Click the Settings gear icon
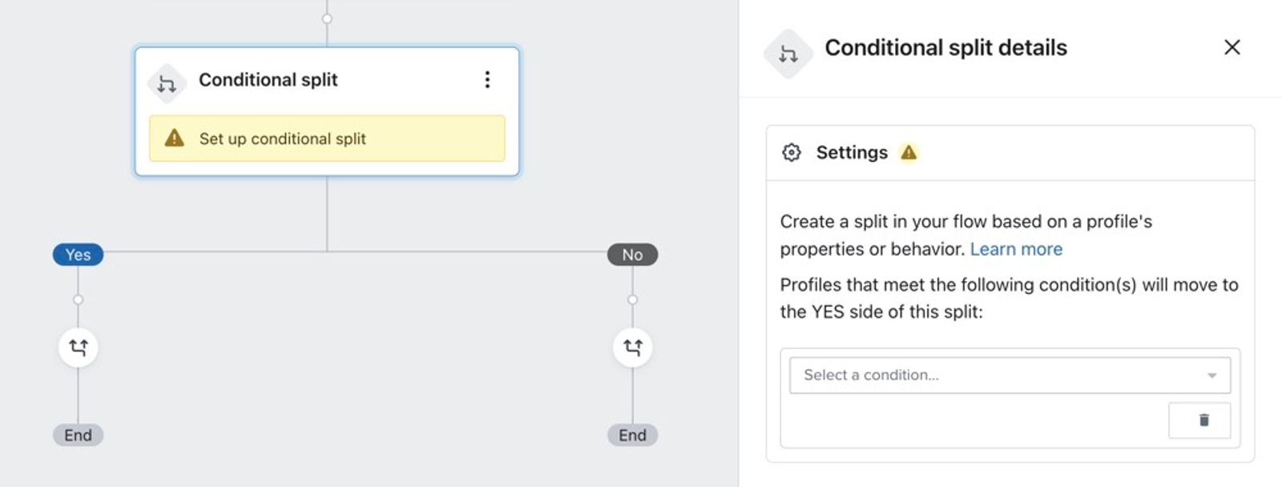The image size is (1282, 487). coord(792,152)
